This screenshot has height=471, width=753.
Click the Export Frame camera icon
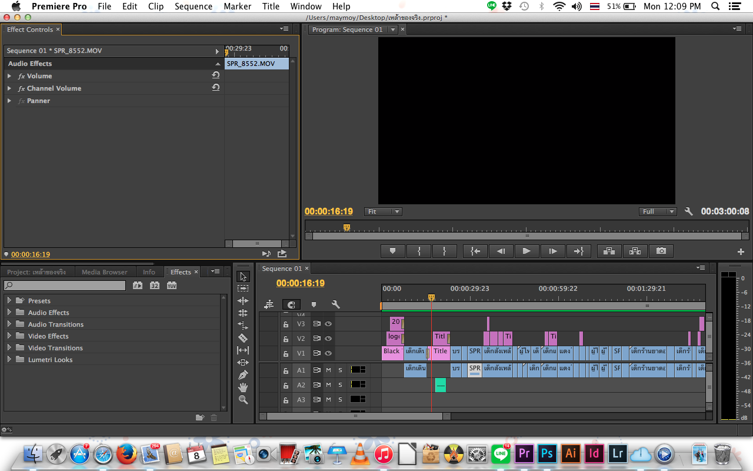click(x=661, y=251)
